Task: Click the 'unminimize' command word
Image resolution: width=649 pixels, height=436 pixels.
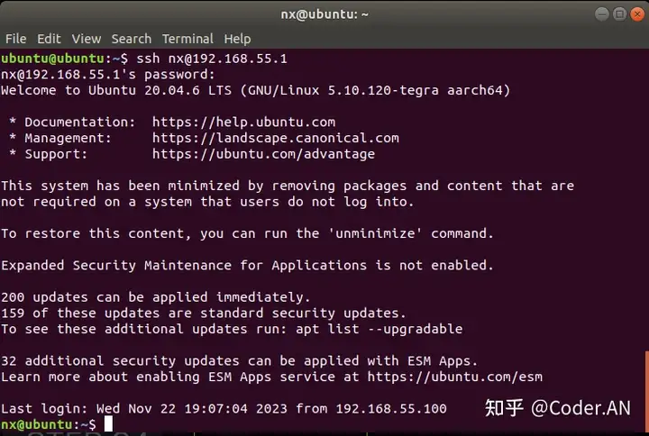Action: point(375,233)
